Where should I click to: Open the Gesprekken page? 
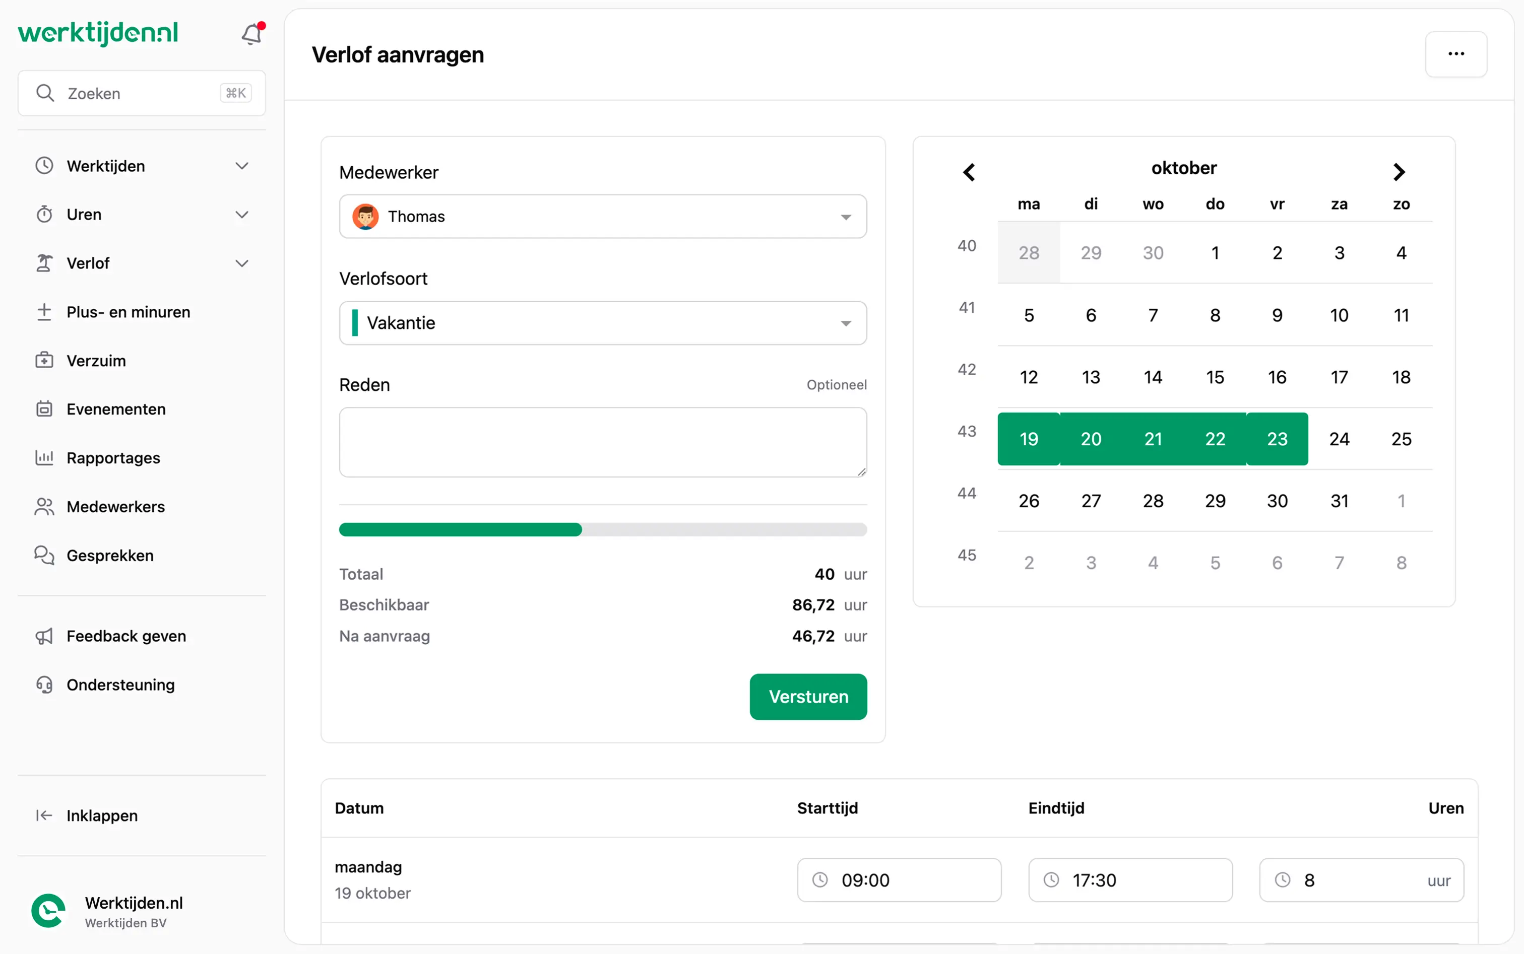[110, 555]
